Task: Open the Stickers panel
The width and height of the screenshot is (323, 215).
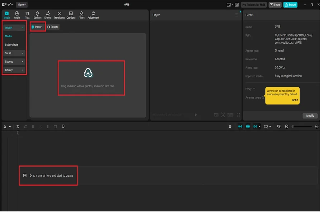Action: tap(37, 15)
